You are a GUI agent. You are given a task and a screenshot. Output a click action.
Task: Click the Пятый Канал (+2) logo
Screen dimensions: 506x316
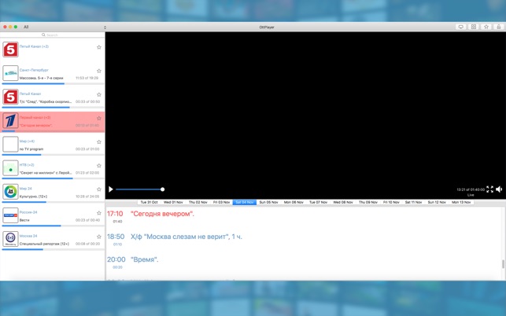click(10, 50)
